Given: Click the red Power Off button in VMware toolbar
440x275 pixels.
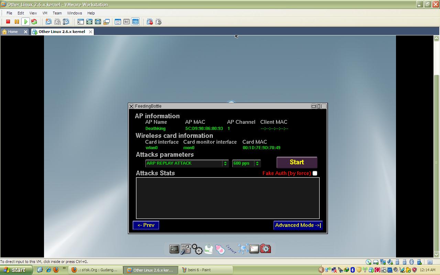Looking at the screenshot, I should pyautogui.click(x=8, y=22).
